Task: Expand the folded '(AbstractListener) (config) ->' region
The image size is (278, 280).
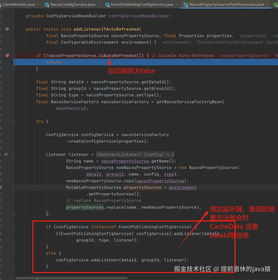Action: click(x=135, y=154)
